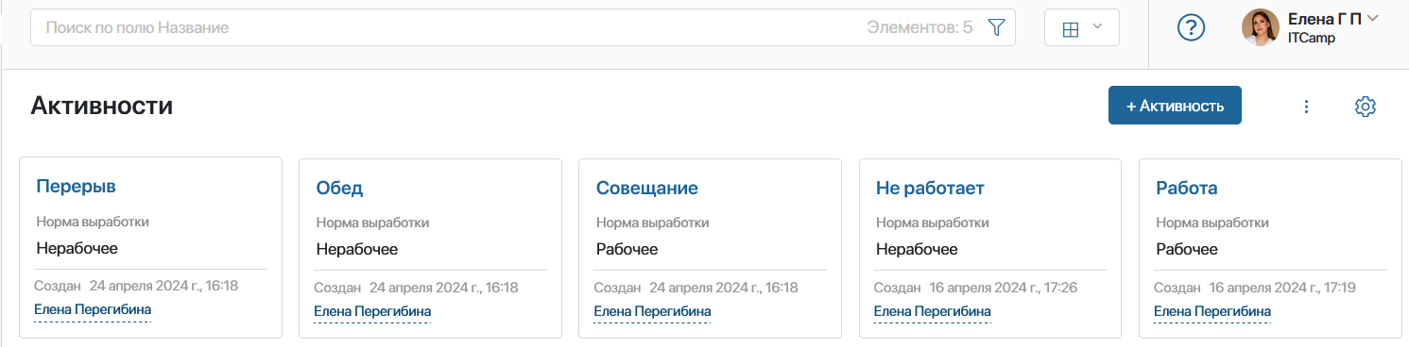The image size is (1409, 347).
Task: Open the Не работает activity title
Action: pyautogui.click(x=930, y=188)
